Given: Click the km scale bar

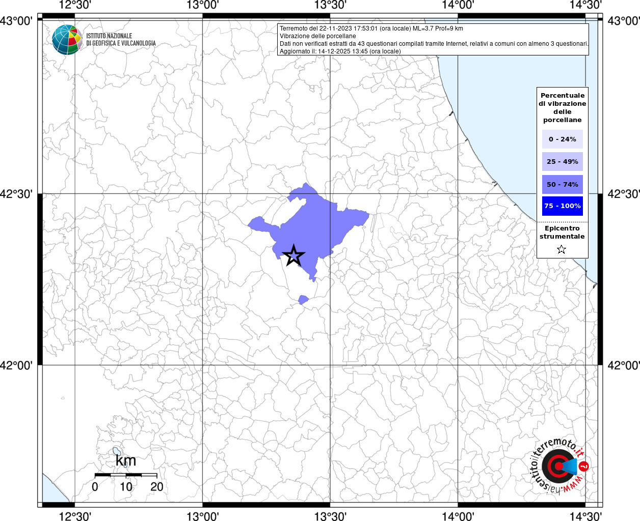Looking at the screenshot, I should [126, 475].
